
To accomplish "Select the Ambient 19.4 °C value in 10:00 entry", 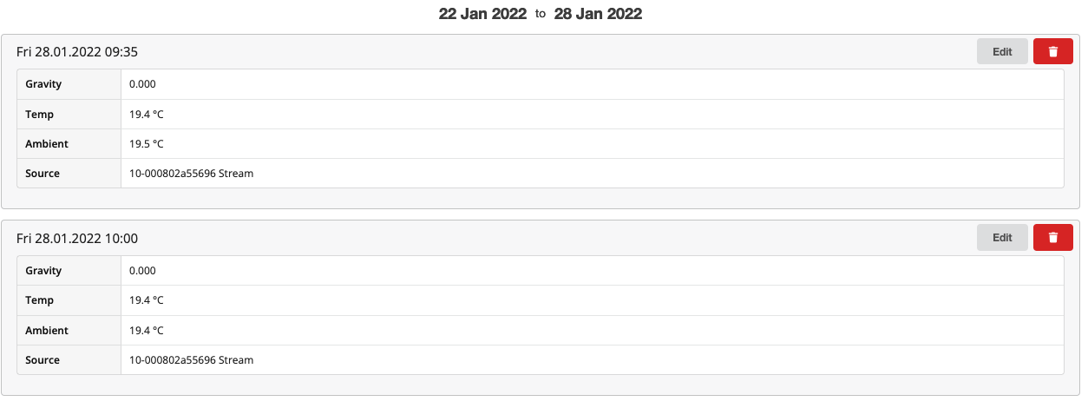I will 147,330.
